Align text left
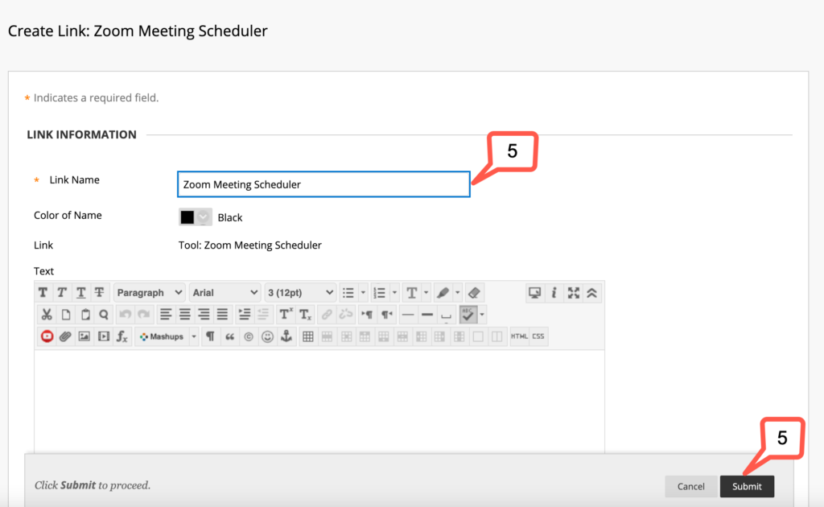 pos(166,315)
